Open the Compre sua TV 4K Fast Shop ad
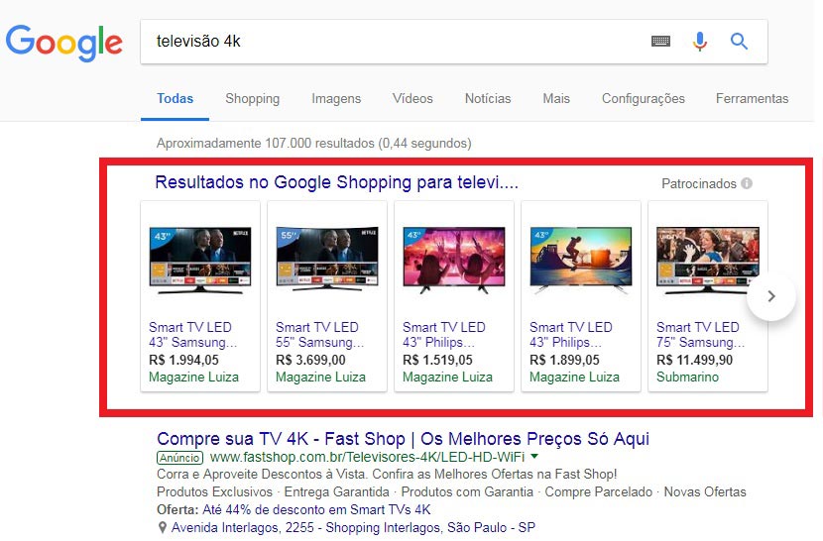The image size is (823, 541). pos(404,439)
